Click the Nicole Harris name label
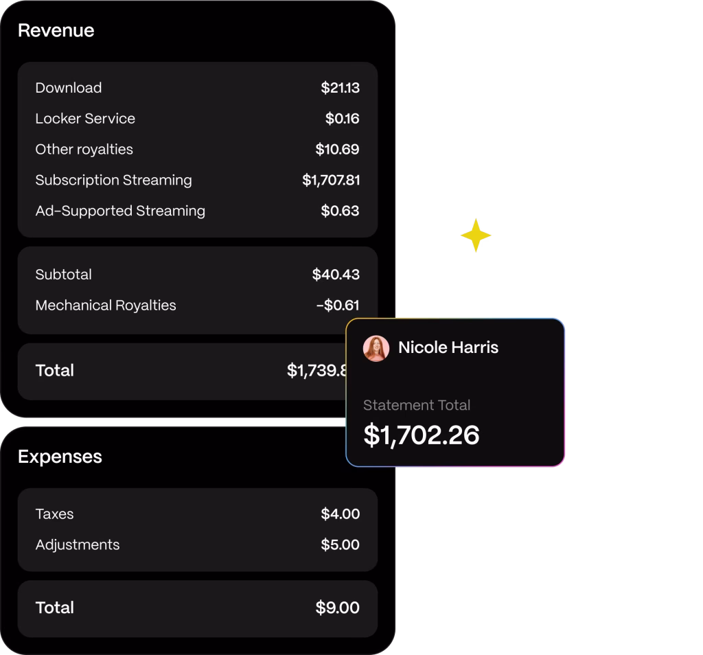Screen dimensions: 703x655 (448, 347)
